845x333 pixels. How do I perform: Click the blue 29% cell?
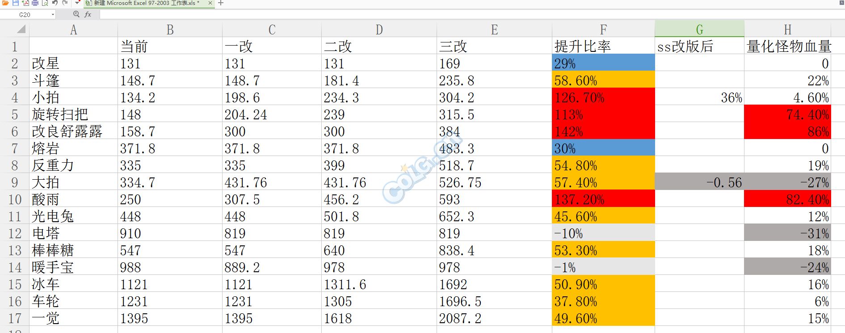point(603,63)
